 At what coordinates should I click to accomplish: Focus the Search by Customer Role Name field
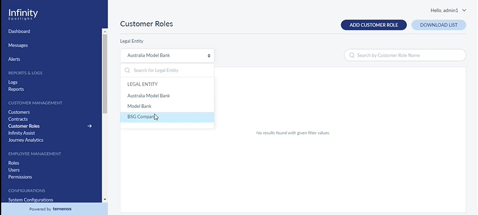pos(405,55)
